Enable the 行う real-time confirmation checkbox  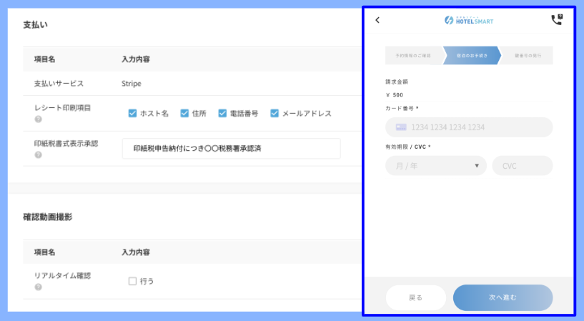point(132,281)
